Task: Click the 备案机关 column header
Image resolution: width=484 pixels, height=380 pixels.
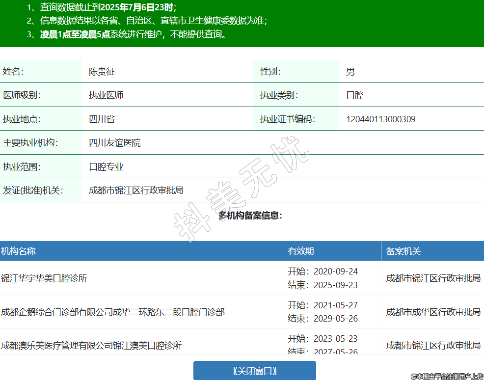Action: 403,251
